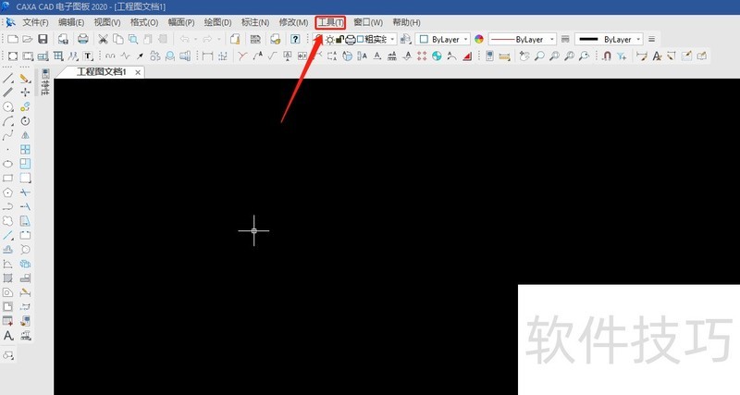
Task: Click the hamburger line settings icon
Action: click(x=652, y=39)
